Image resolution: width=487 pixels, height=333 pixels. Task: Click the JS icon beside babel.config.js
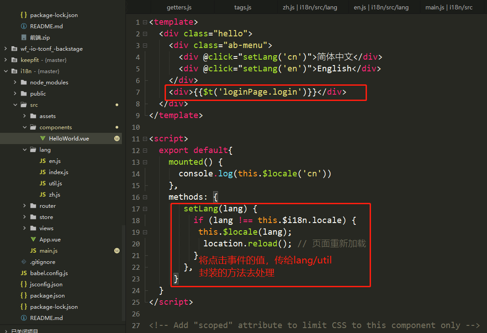(x=23, y=273)
